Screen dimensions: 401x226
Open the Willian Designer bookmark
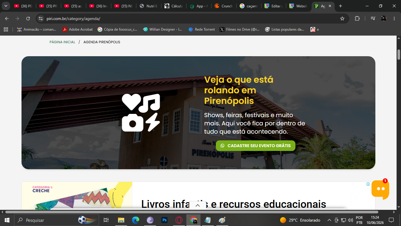(x=162, y=29)
